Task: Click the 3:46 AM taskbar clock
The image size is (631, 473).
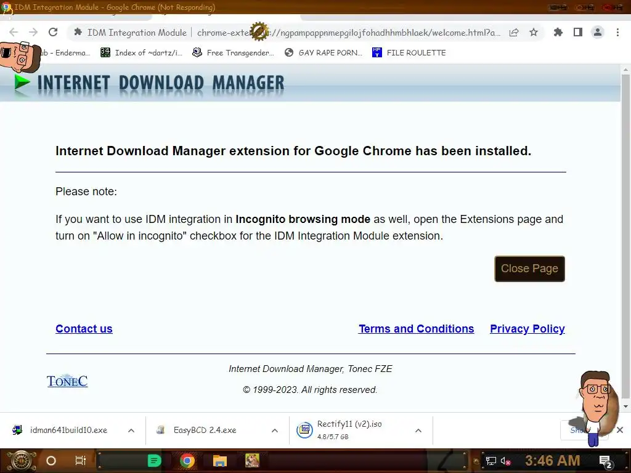Action: 553,461
